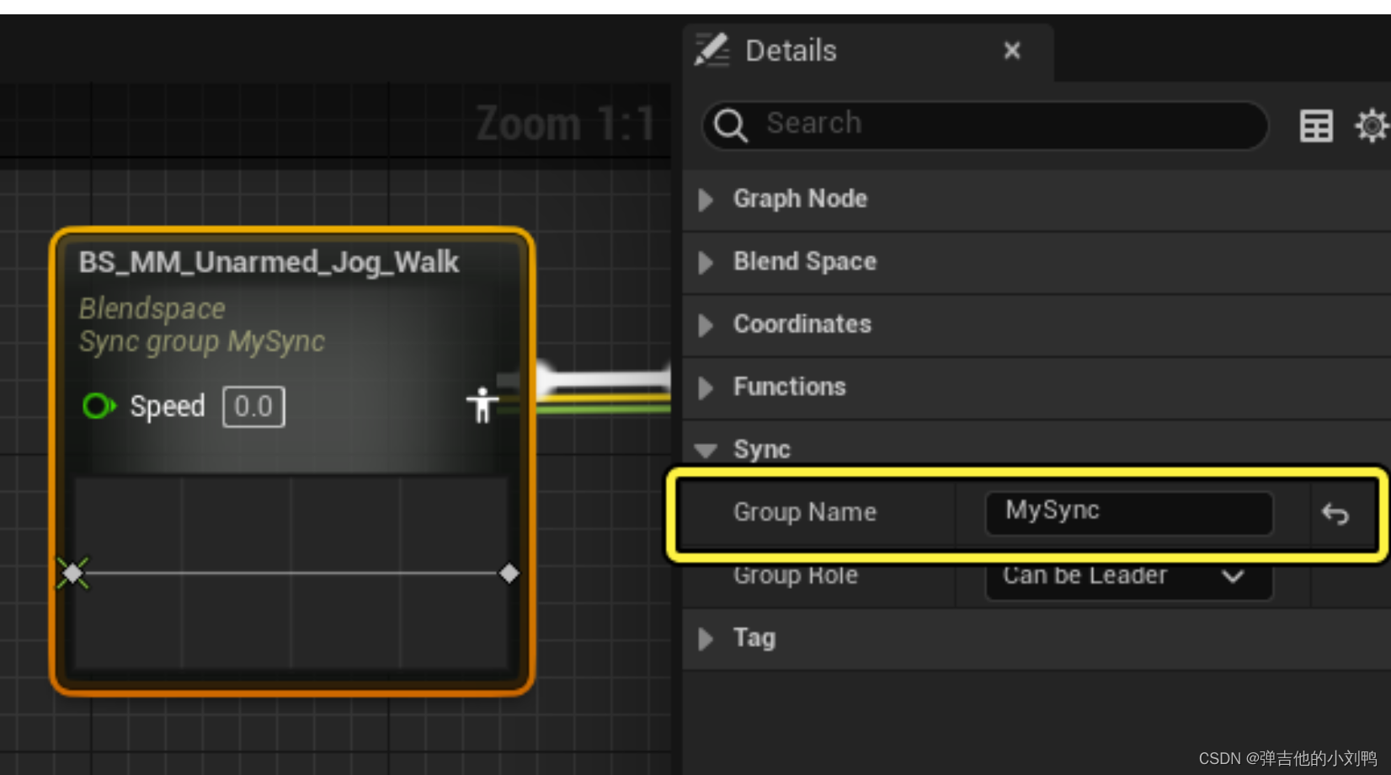Expand the Coordinates section
This screenshot has height=775, width=1391.
pyautogui.click(x=706, y=325)
